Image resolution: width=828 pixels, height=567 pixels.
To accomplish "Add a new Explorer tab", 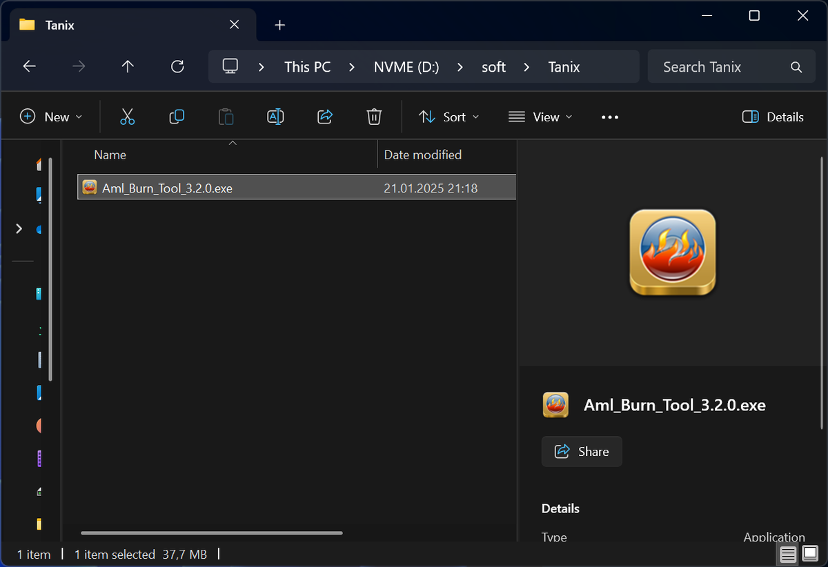I will pos(279,25).
